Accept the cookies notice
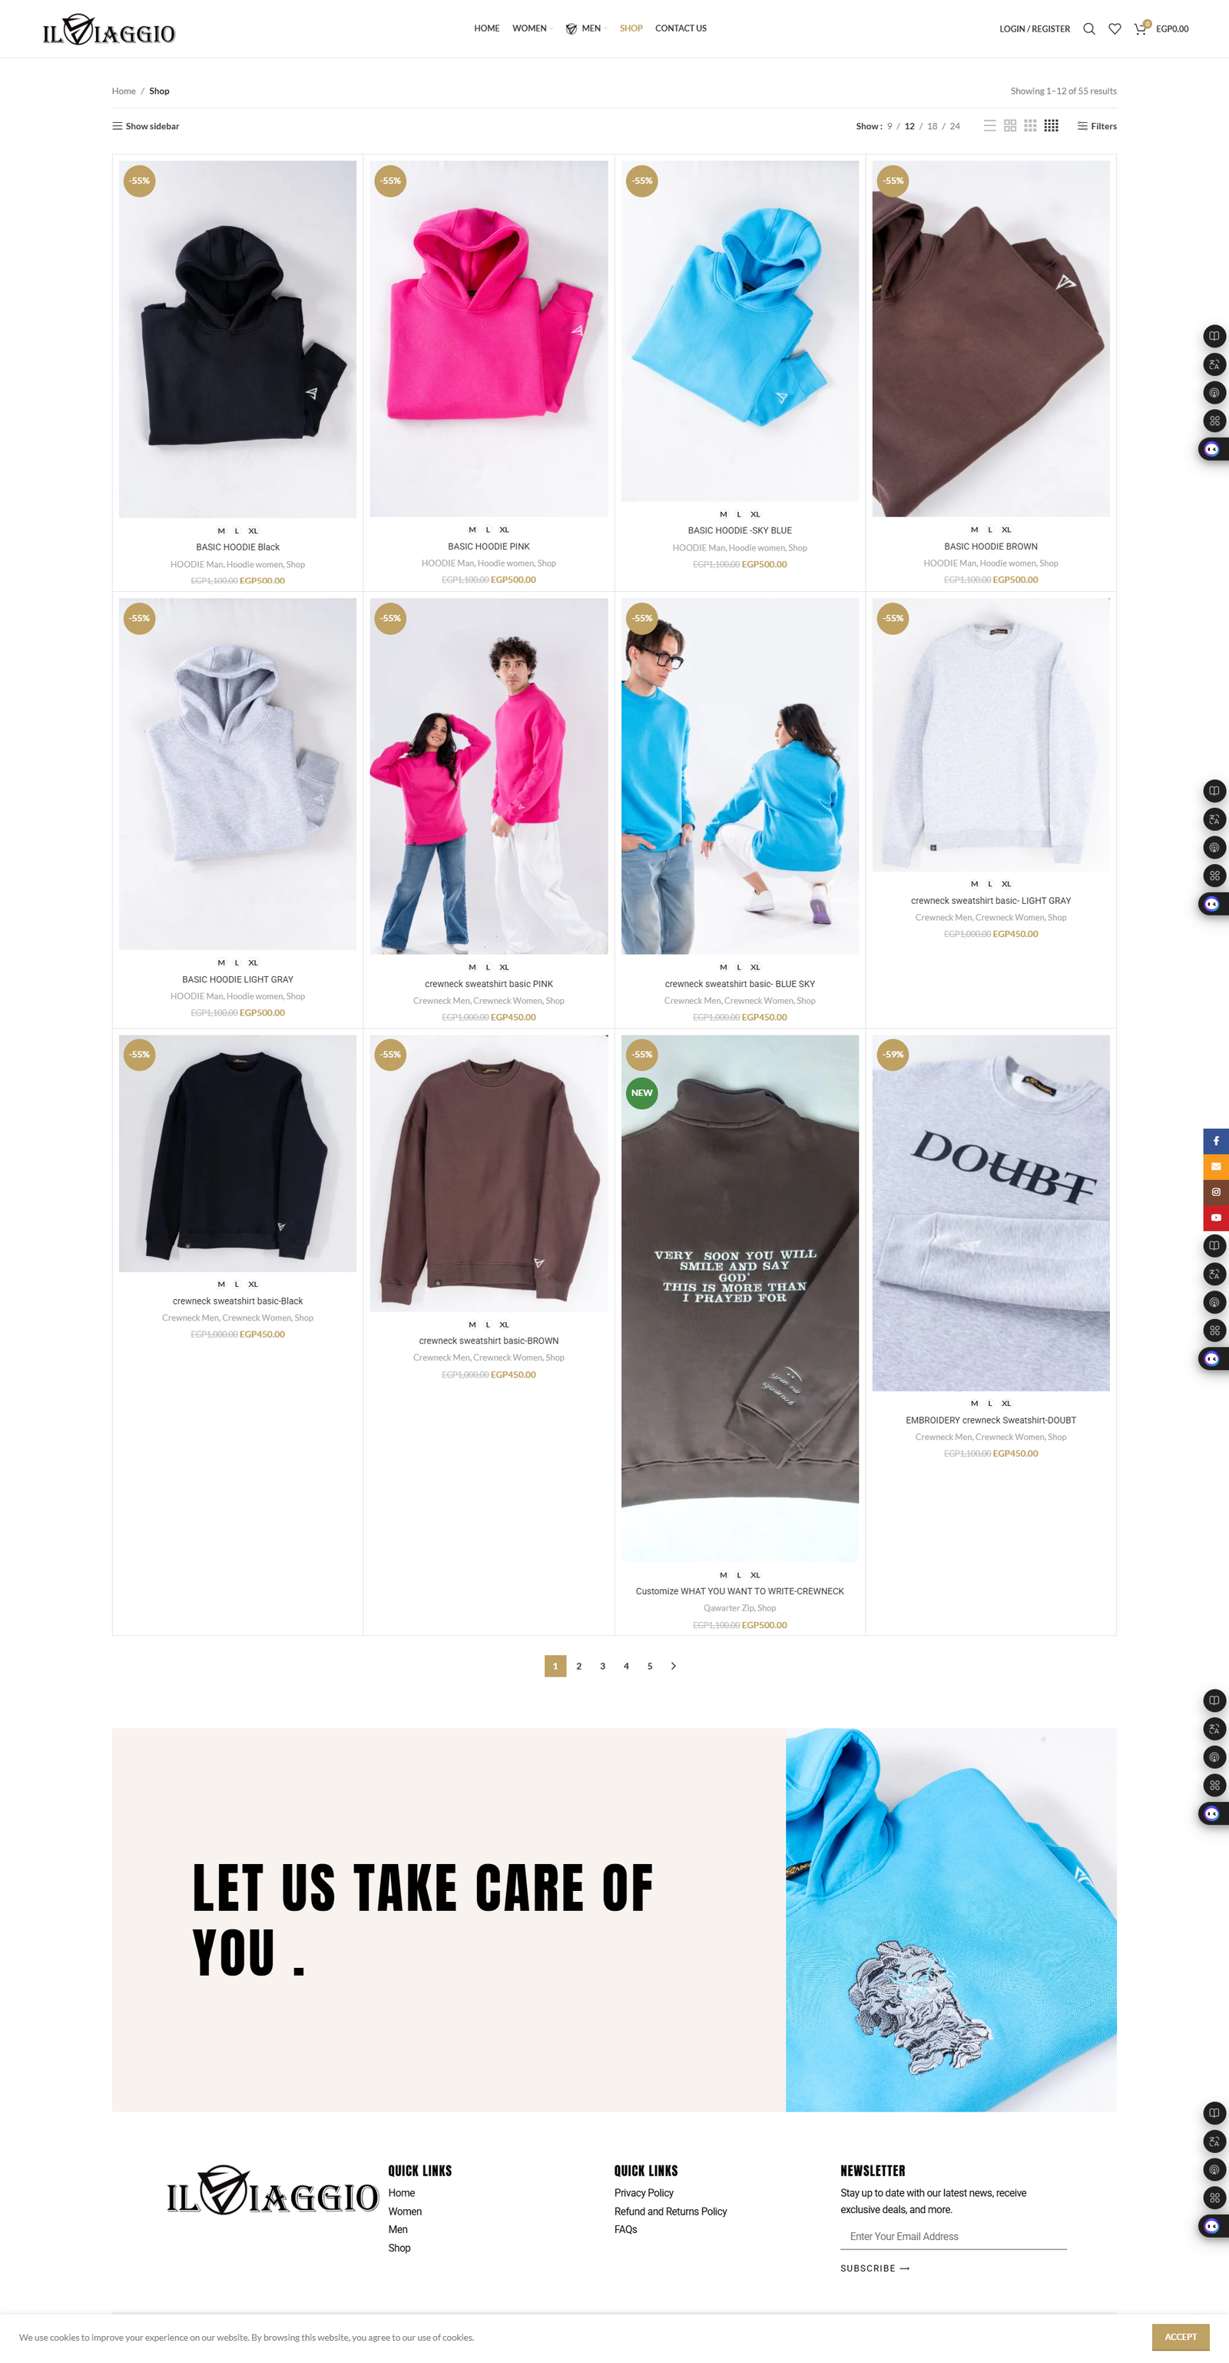Image resolution: width=1229 pixels, height=2363 pixels. [1181, 2336]
